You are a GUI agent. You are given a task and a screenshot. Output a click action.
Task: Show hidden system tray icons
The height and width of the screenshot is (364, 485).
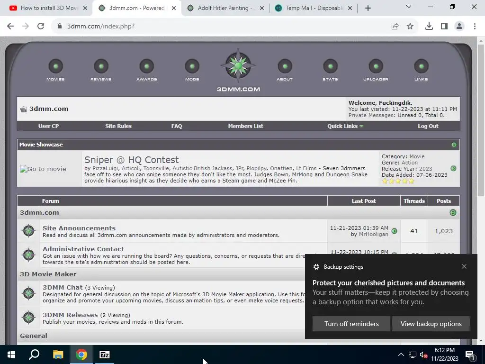click(x=401, y=355)
